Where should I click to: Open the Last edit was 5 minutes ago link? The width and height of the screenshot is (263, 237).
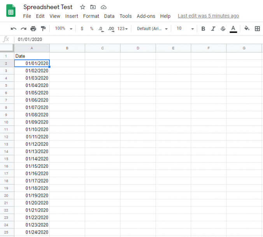pyautogui.click(x=208, y=16)
